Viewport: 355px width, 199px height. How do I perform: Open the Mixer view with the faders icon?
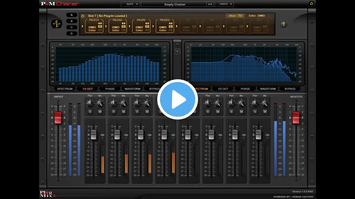click(236, 16)
